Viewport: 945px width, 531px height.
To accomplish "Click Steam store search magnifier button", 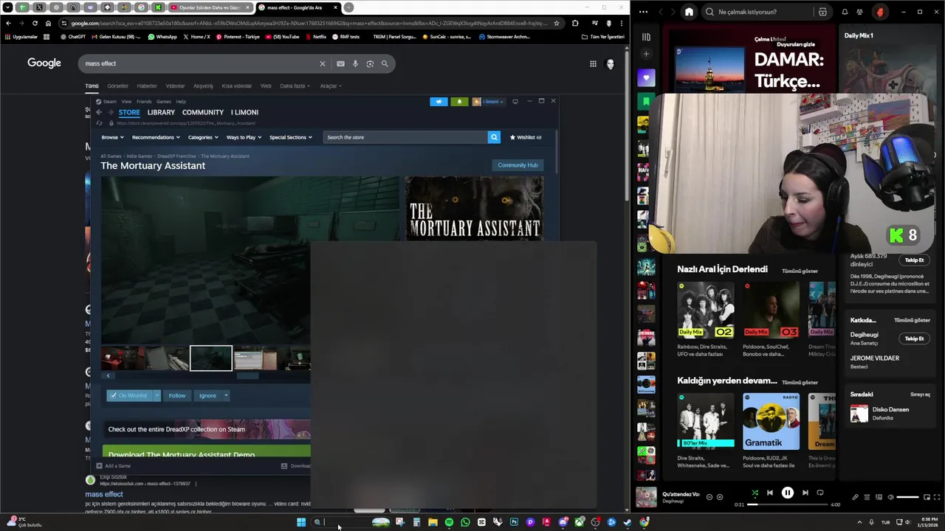I will pos(494,137).
